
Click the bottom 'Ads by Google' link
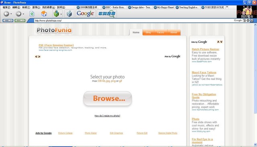point(43,133)
